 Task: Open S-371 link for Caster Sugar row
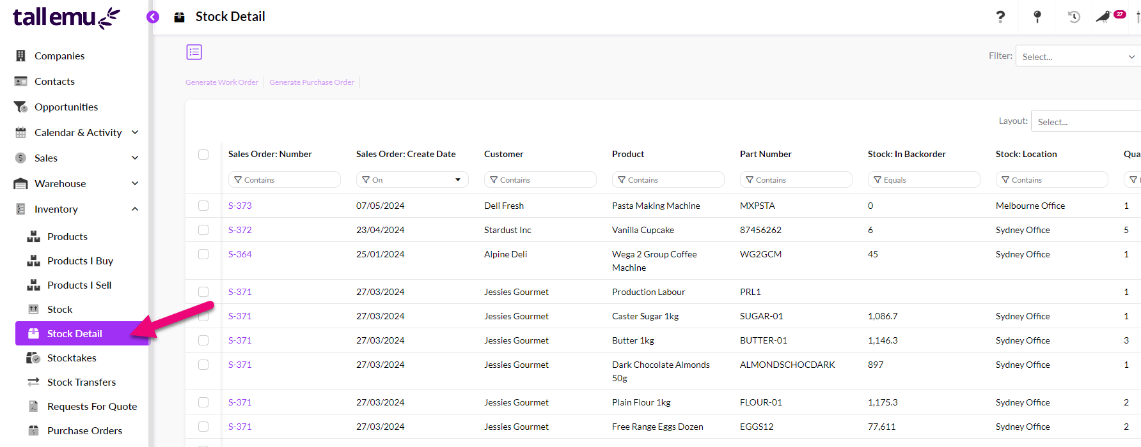point(240,316)
